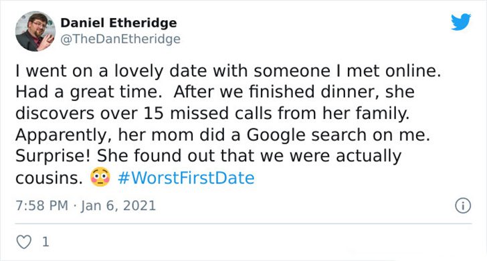The height and width of the screenshot is (261, 487).
Task: Click the words her family
Action: click(x=366, y=113)
